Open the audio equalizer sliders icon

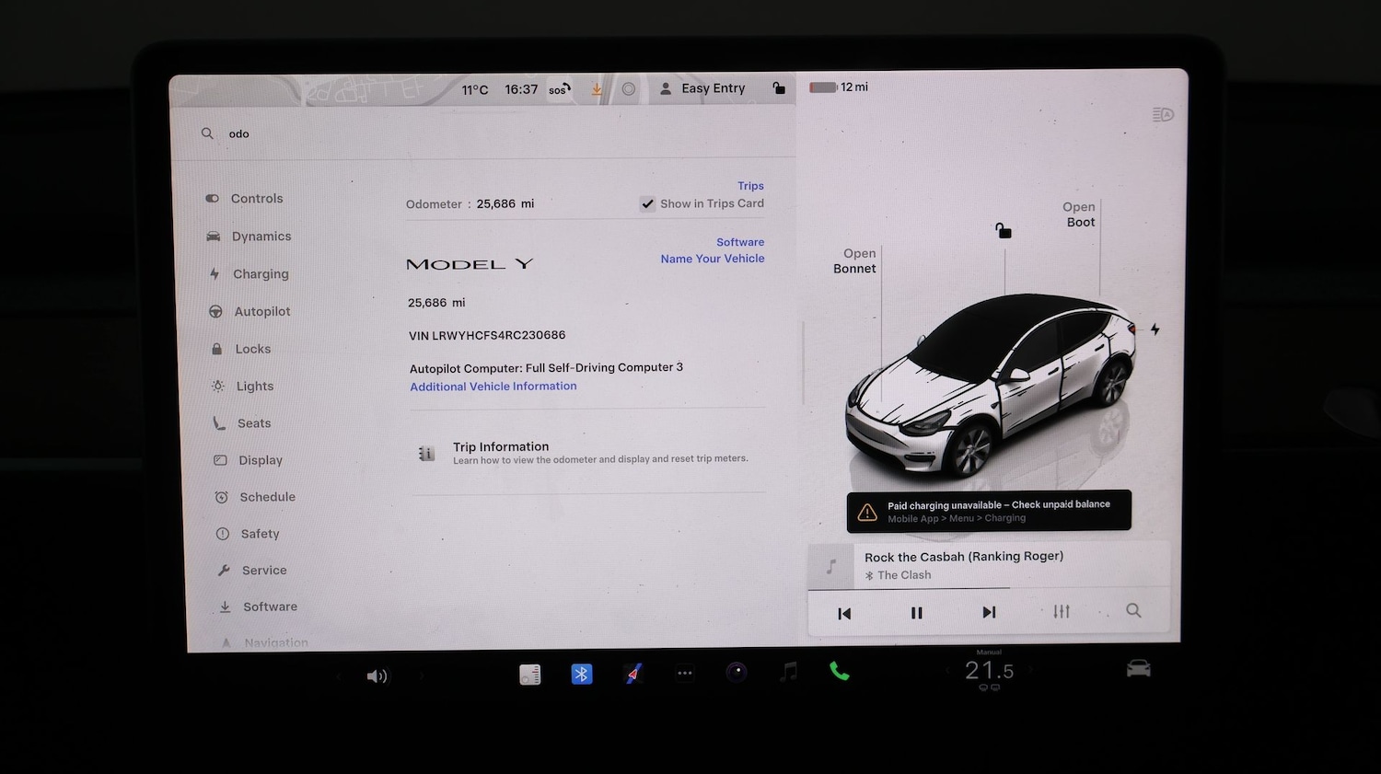coord(1061,610)
